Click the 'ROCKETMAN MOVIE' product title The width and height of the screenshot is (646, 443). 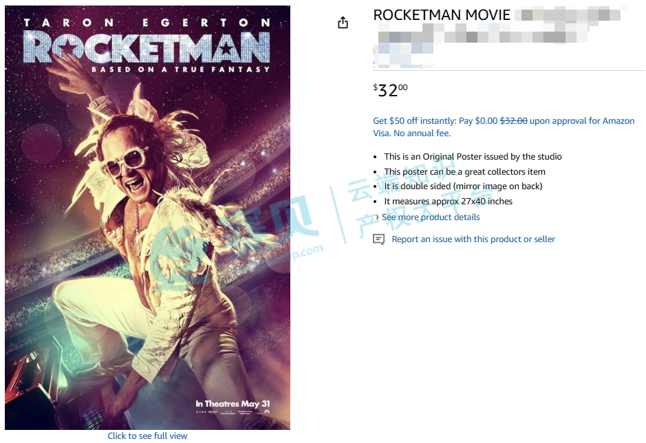tap(442, 15)
